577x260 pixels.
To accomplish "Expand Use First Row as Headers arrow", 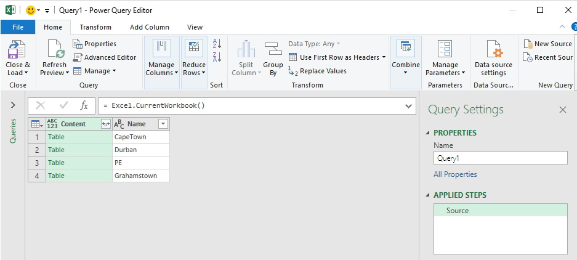I will pos(384,57).
